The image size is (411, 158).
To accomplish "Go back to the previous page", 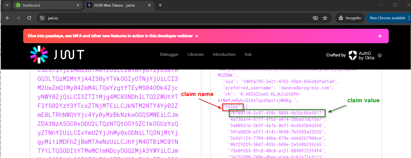I will tap(8, 18).
